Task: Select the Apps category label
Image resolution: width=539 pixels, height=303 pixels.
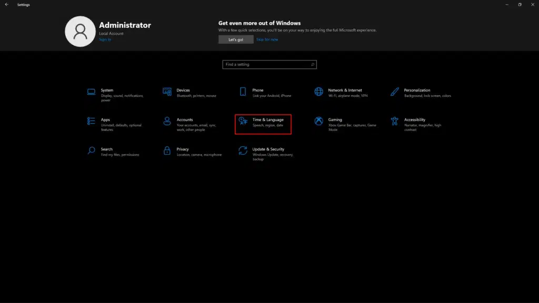Action: tap(105, 119)
